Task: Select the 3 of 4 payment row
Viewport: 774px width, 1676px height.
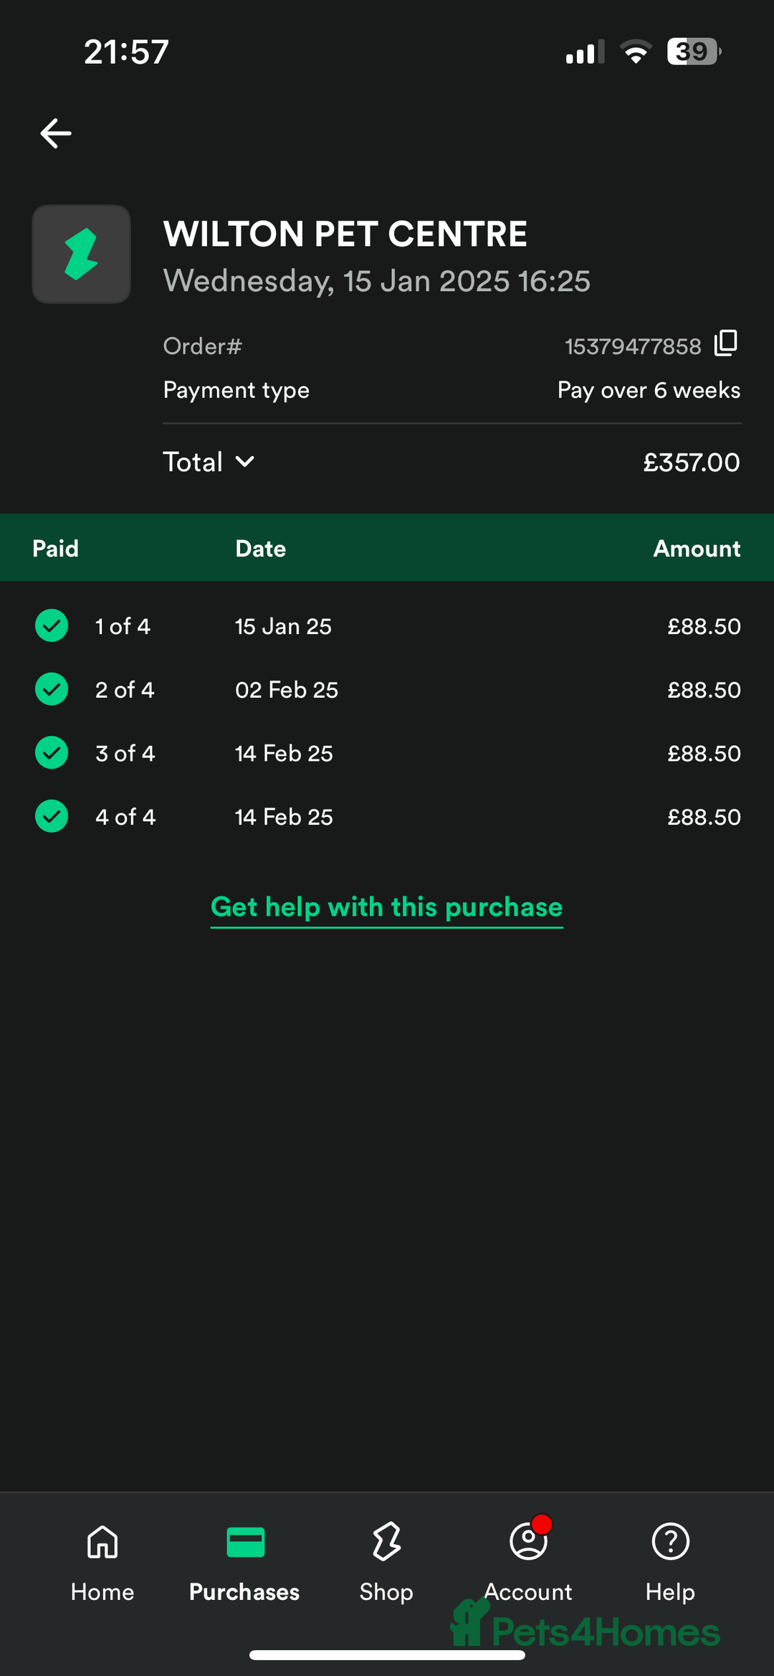Action: 387,753
